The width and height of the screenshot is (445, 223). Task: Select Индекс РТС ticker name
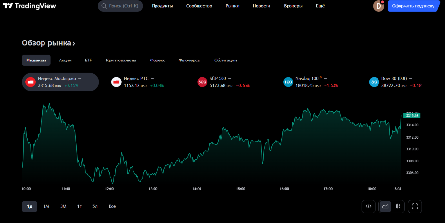pos(136,79)
